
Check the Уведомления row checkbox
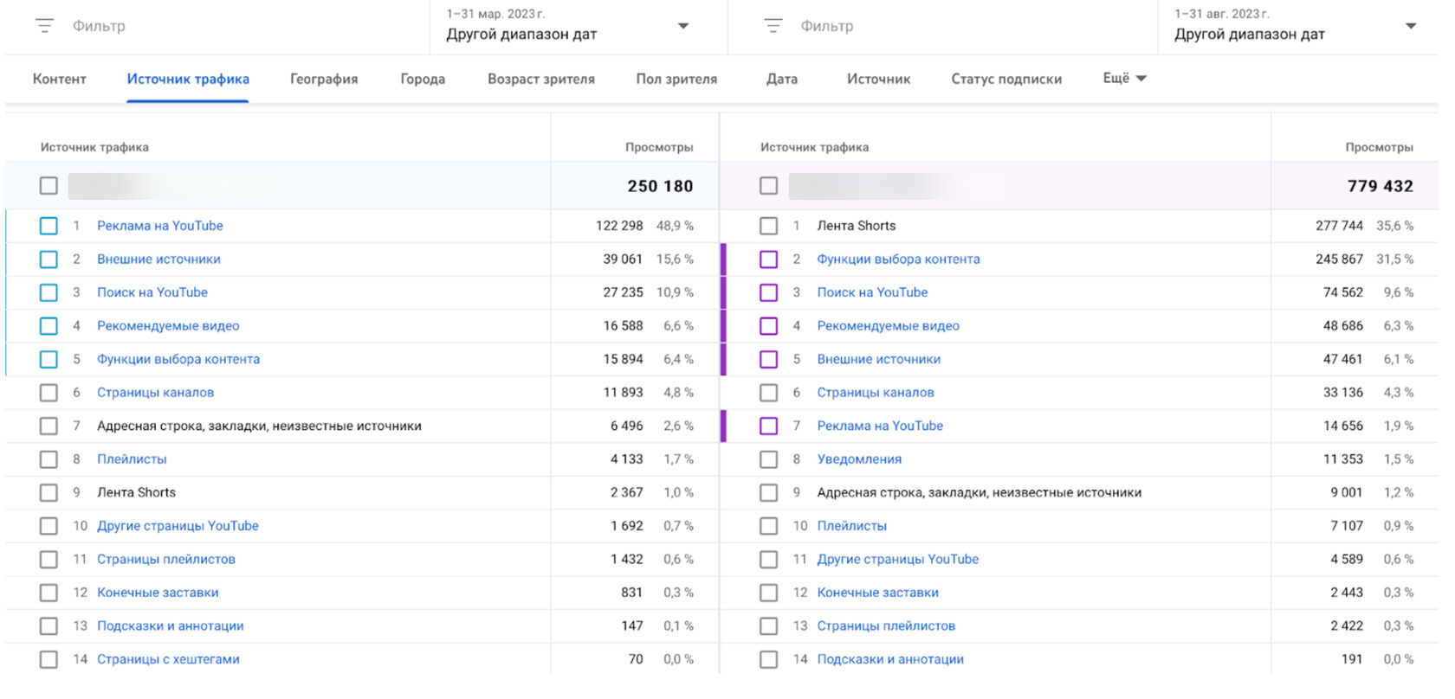[768, 459]
